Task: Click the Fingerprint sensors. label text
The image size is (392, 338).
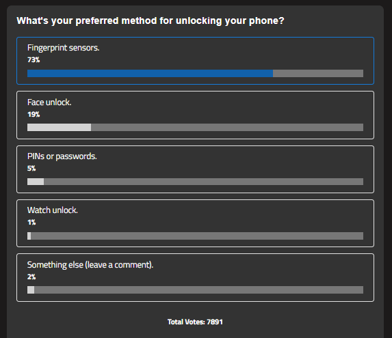Action: coord(63,48)
